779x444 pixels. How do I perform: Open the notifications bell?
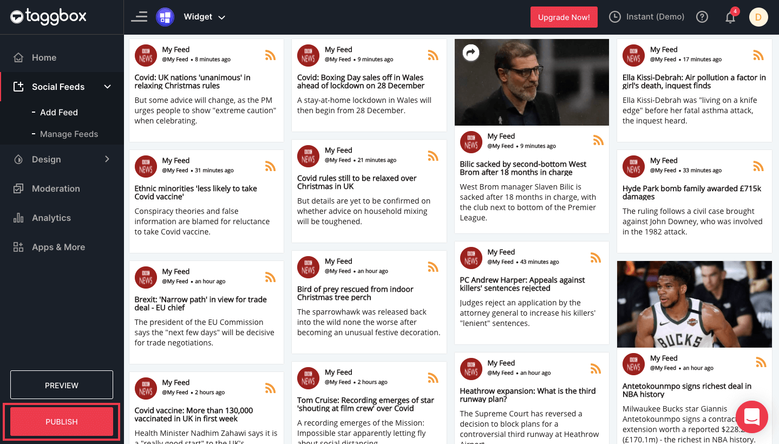click(x=730, y=17)
